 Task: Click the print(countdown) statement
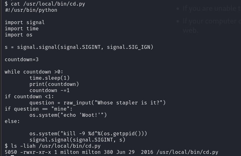click(54, 84)
